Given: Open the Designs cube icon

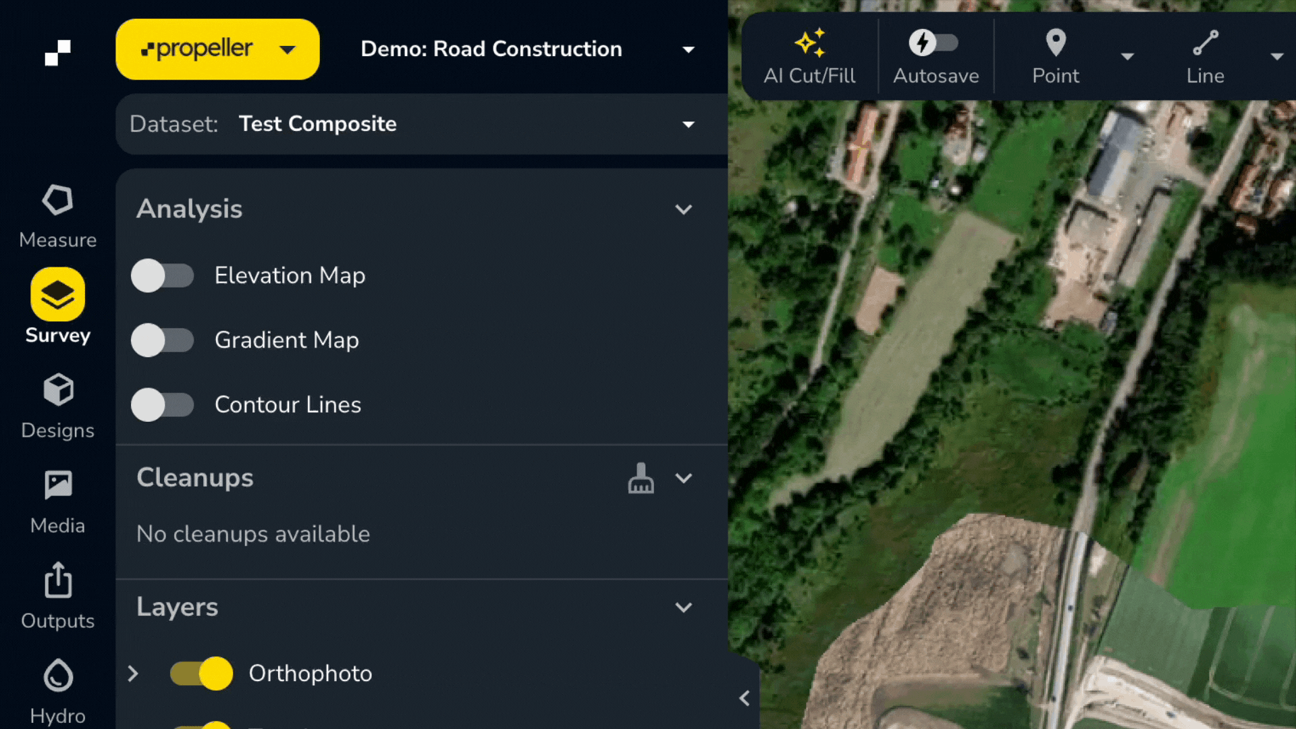Looking at the screenshot, I should tap(58, 390).
